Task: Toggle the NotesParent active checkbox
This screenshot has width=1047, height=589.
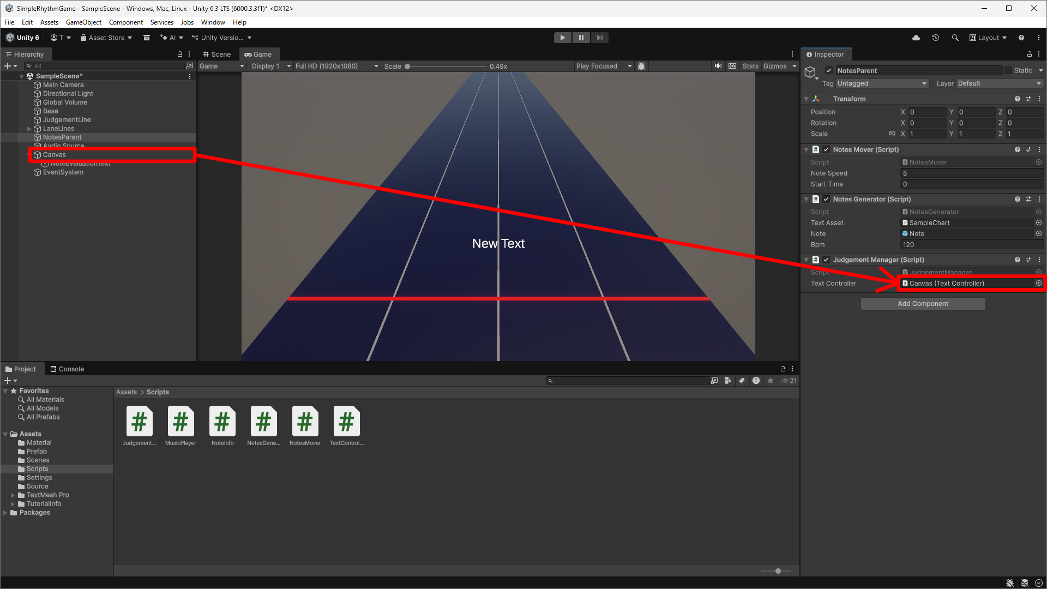Action: (829, 70)
